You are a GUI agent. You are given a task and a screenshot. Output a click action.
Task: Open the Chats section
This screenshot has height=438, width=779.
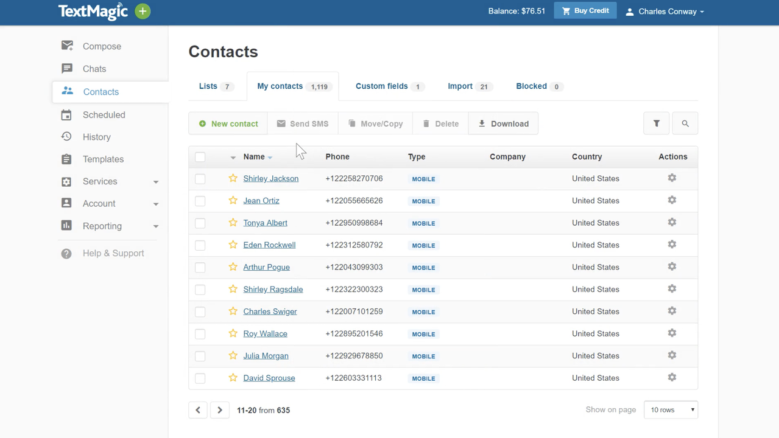tap(94, 69)
